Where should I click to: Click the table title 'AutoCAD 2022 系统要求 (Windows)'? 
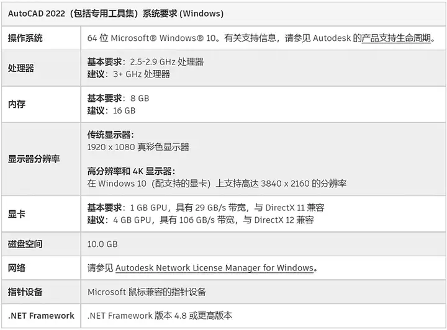(115, 14)
